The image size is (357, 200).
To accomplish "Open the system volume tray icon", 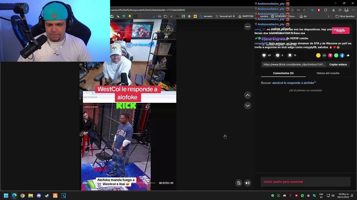I will tap(333, 196).
